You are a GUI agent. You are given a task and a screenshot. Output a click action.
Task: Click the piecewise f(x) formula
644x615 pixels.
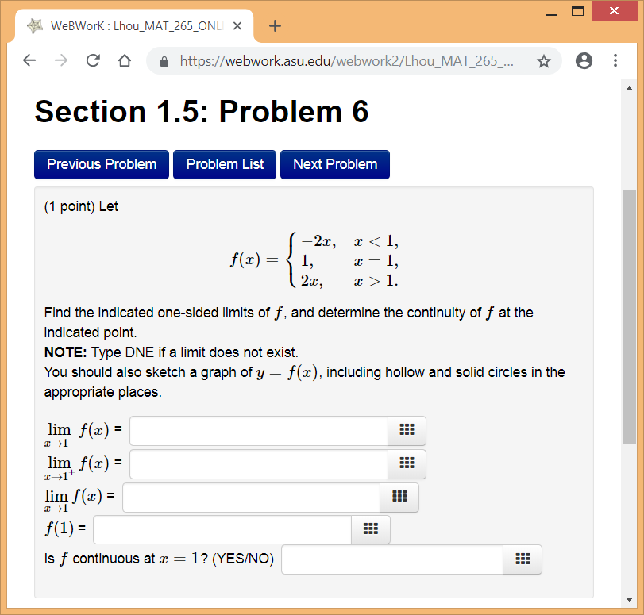click(314, 260)
